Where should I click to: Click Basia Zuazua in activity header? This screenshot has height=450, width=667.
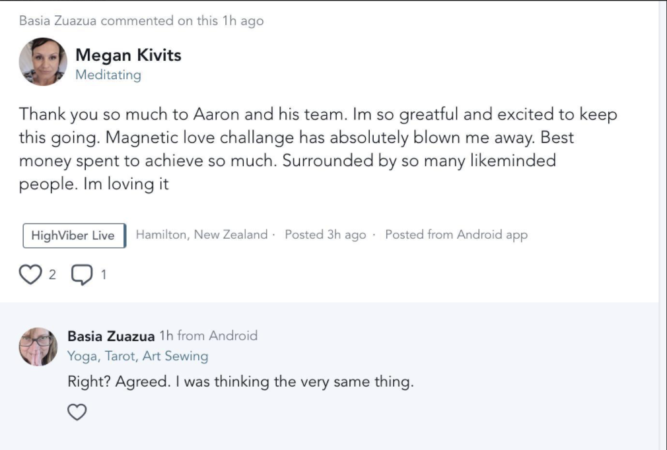click(57, 20)
